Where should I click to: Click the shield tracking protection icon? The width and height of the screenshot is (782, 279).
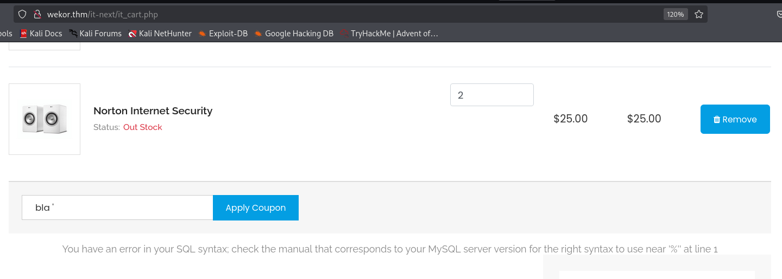[x=22, y=15]
